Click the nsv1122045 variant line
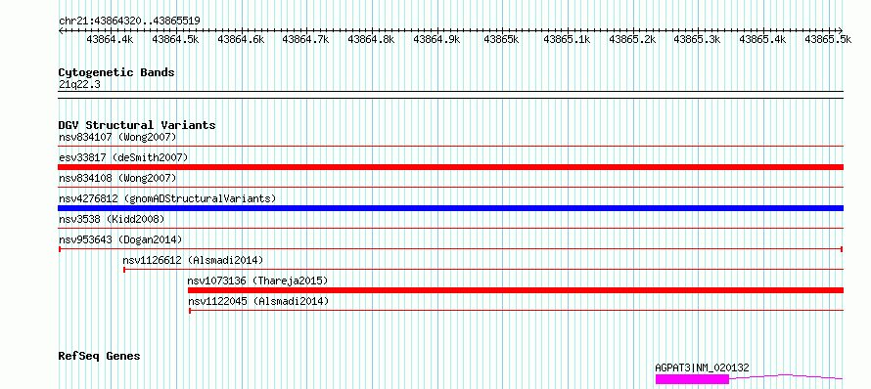 [x=516, y=311]
